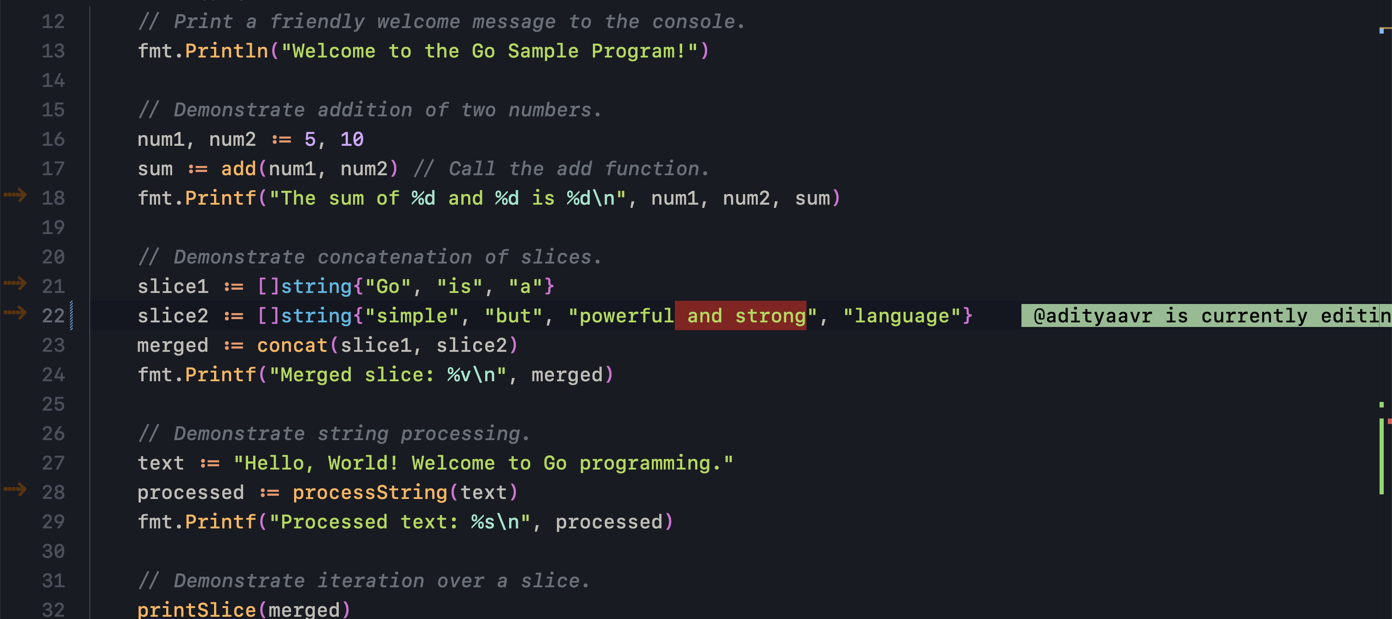This screenshot has height=619, width=1392.
Task: Click the gutter arrow icon on line 28
Action: [x=15, y=489]
